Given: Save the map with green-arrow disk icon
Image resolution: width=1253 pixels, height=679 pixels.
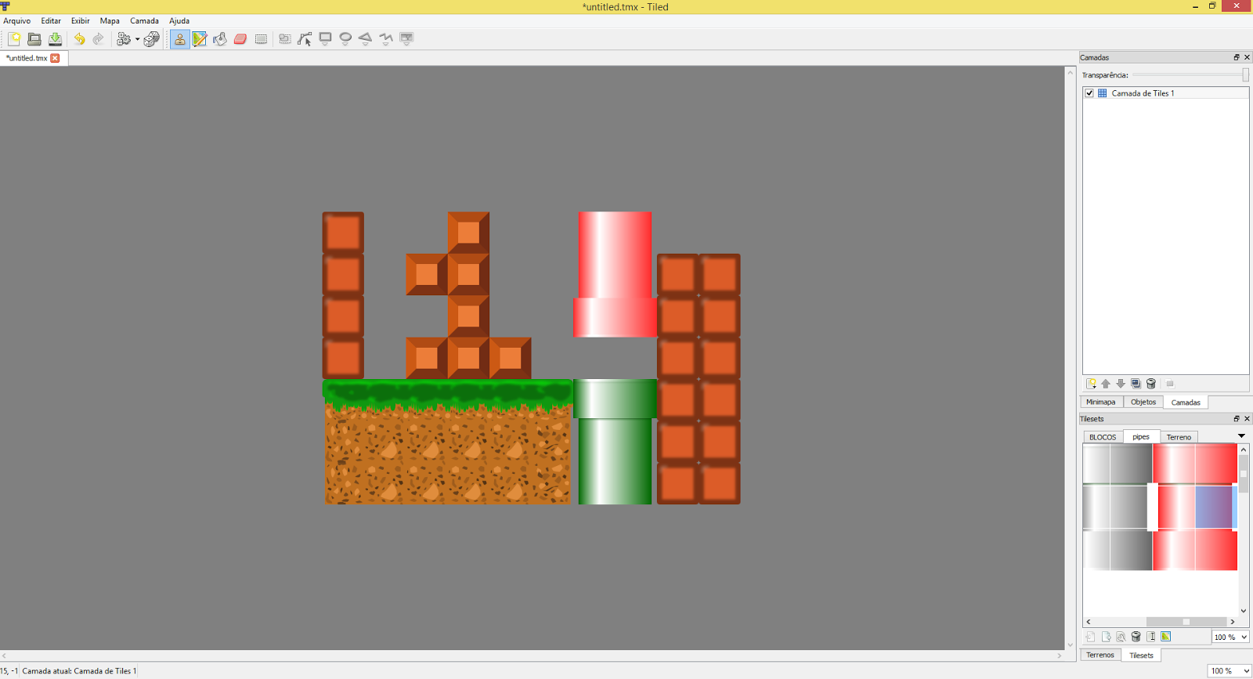Looking at the screenshot, I should [x=55, y=38].
